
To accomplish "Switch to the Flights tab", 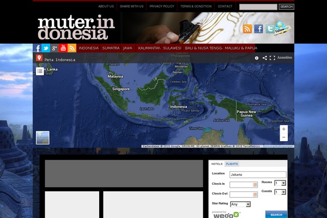I will 232,164.
